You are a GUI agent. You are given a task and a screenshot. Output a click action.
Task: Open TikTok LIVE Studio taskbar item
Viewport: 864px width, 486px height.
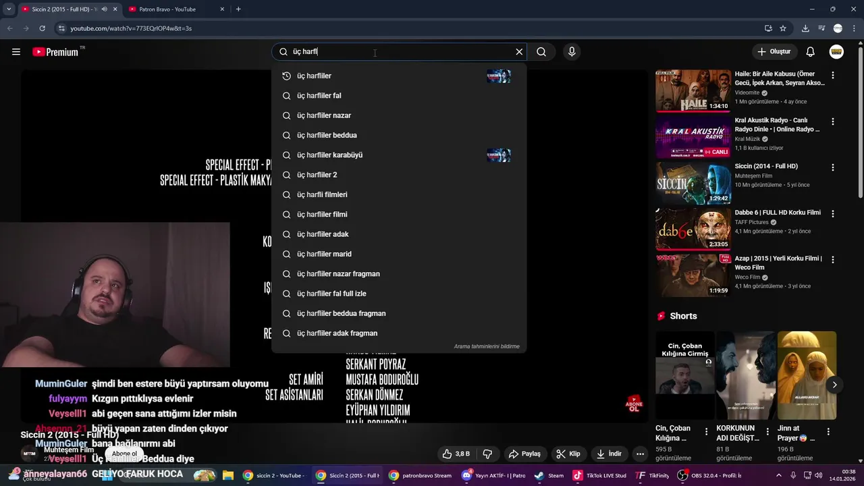tap(599, 475)
